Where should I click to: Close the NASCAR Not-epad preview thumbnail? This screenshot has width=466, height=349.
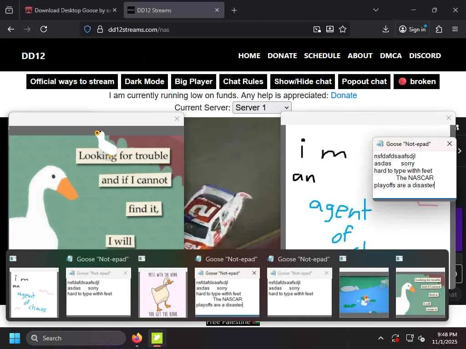pyautogui.click(x=254, y=273)
